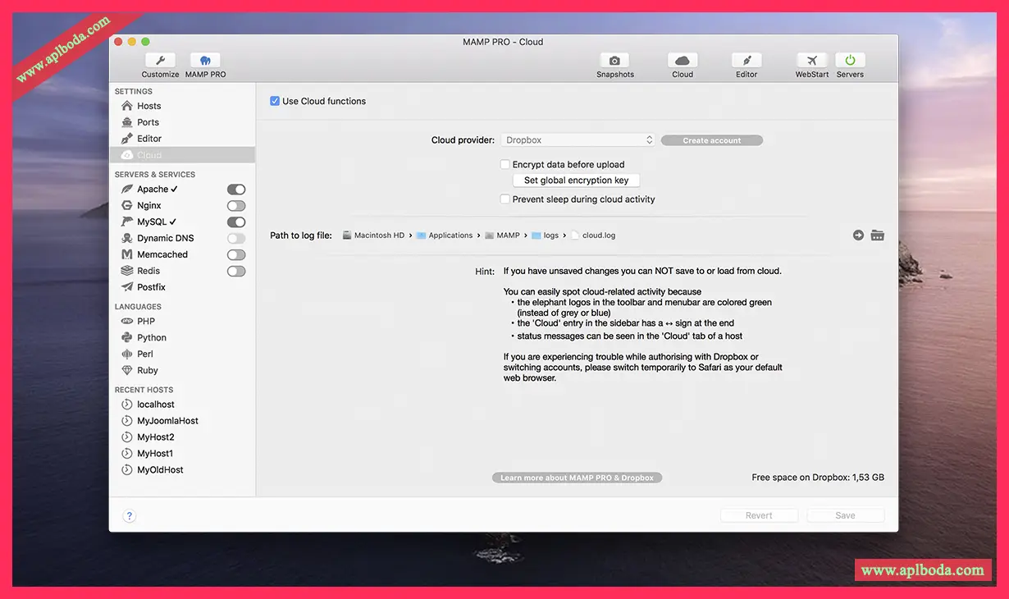
Task: Click the Save button
Action: (845, 515)
